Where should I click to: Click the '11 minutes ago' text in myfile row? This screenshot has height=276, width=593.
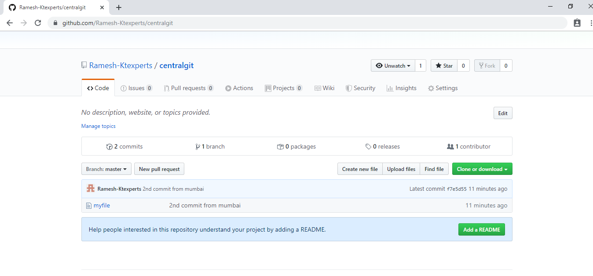487,206
